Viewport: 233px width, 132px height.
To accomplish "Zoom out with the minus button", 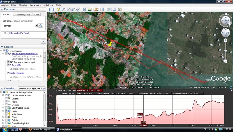I will [225, 61].
